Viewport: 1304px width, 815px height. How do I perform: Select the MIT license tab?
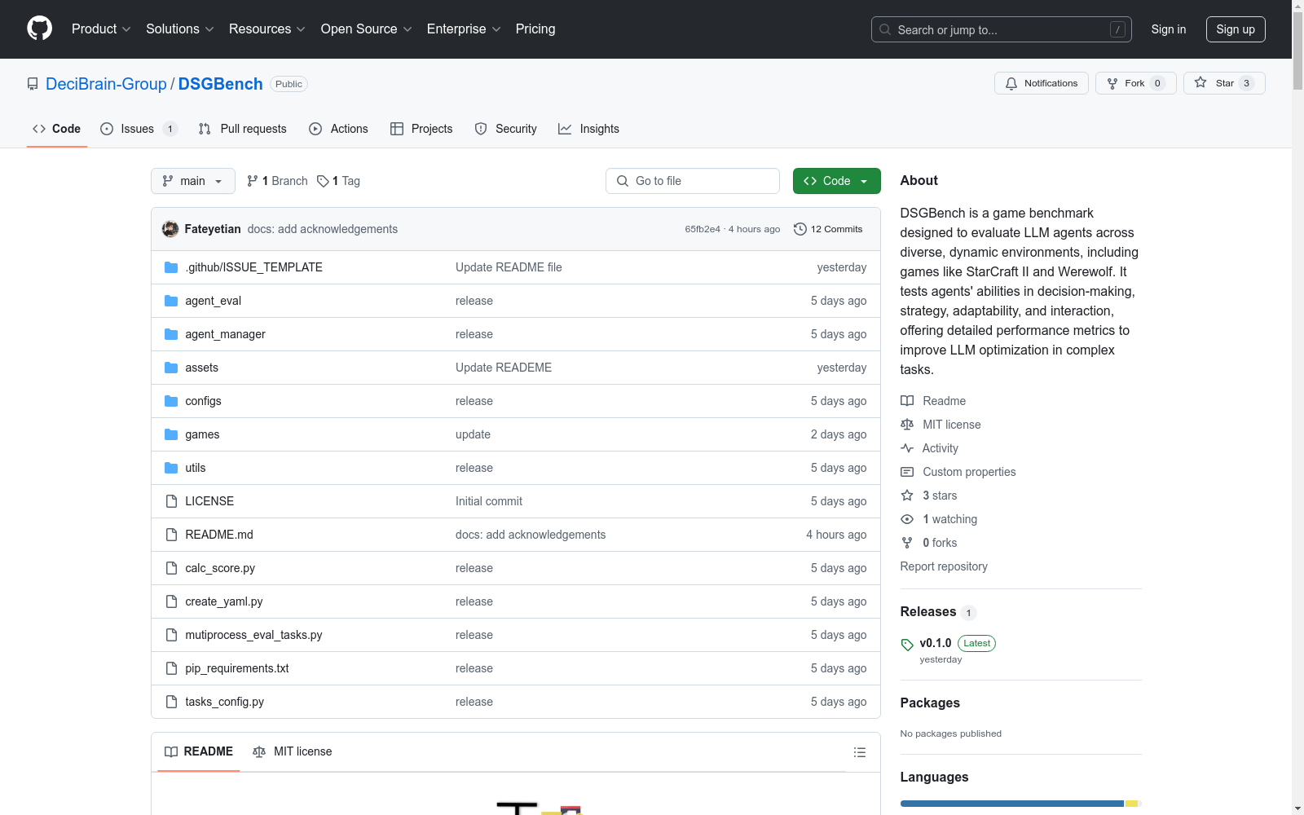point(293,751)
